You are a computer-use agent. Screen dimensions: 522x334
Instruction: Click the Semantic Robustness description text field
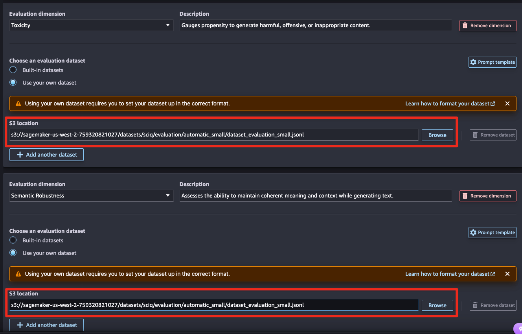click(316, 196)
